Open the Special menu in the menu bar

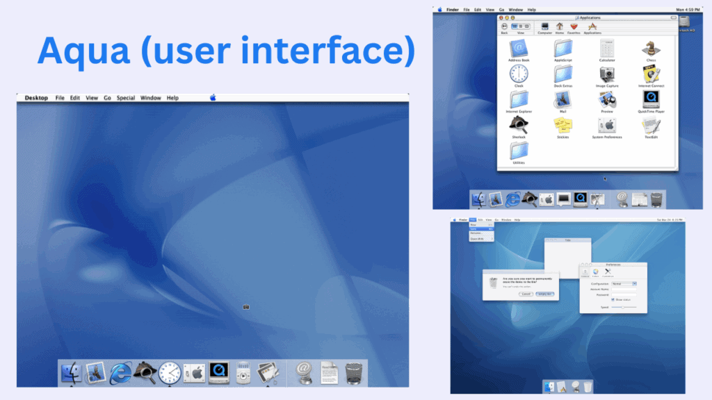[126, 98]
